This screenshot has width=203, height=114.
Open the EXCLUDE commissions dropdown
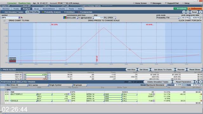(72, 18)
